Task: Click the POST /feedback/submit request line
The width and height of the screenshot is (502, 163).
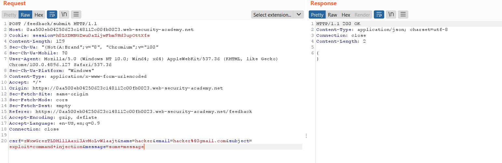Action: [x=53, y=24]
